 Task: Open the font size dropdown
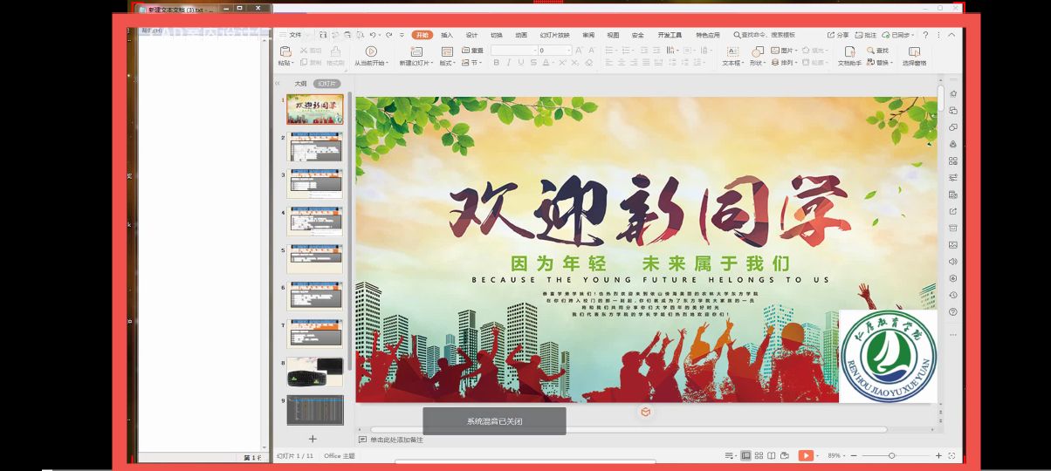pos(569,51)
